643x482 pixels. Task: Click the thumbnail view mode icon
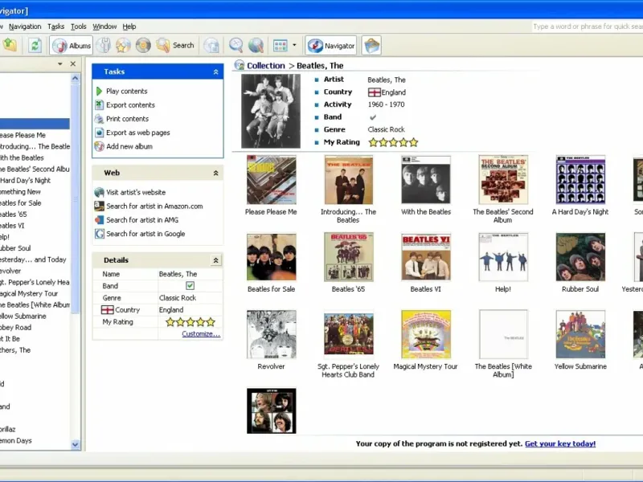click(x=280, y=45)
